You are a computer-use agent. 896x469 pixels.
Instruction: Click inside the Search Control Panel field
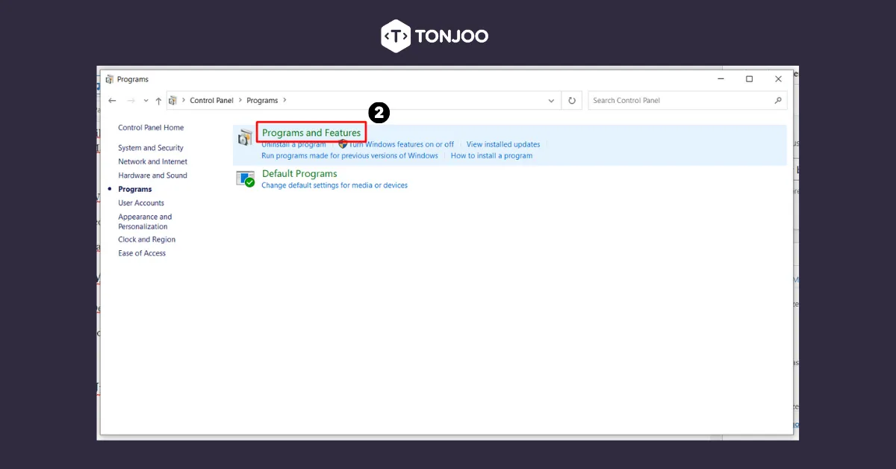pos(672,100)
